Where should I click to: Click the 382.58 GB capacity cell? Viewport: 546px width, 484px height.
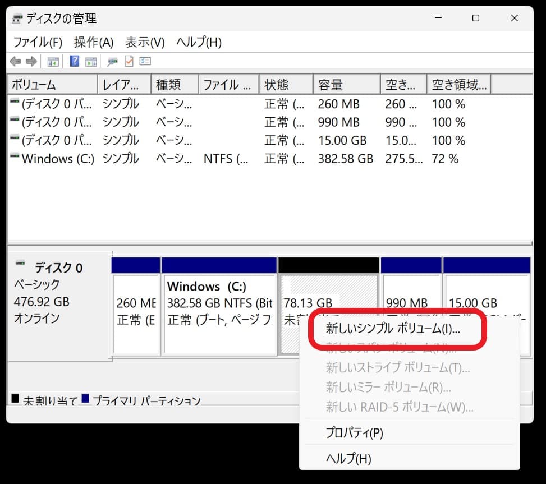pyautogui.click(x=346, y=159)
